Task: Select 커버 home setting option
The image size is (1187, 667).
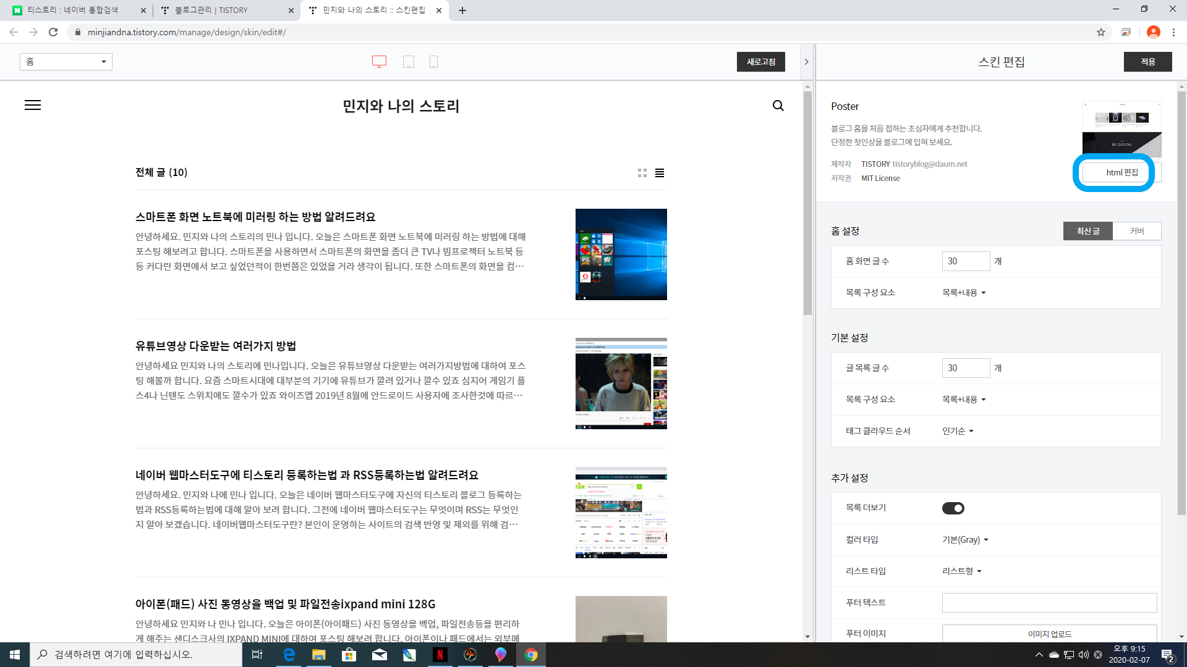Action: click(x=1136, y=231)
